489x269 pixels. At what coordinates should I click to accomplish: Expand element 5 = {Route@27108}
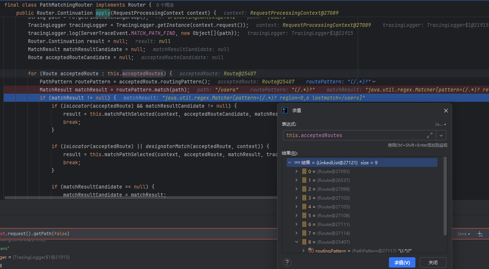[x=297, y=215]
